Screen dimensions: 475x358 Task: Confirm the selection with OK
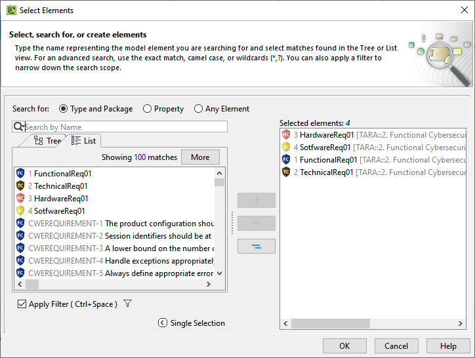344,346
